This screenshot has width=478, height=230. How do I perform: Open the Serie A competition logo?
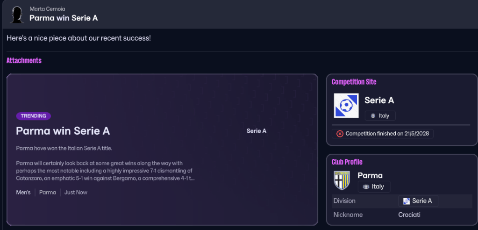point(346,106)
